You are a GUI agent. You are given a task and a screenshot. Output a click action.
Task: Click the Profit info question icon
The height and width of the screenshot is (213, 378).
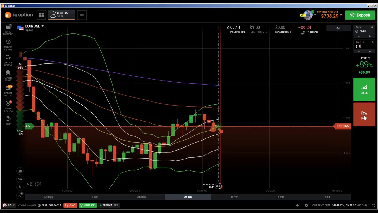pos(369,58)
